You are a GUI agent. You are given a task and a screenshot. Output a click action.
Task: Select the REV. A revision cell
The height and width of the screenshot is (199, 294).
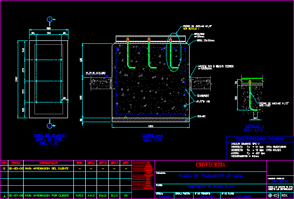click(x=287, y=196)
